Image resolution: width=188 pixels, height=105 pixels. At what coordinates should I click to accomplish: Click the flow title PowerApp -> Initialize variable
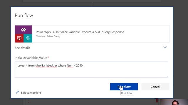point(80,32)
